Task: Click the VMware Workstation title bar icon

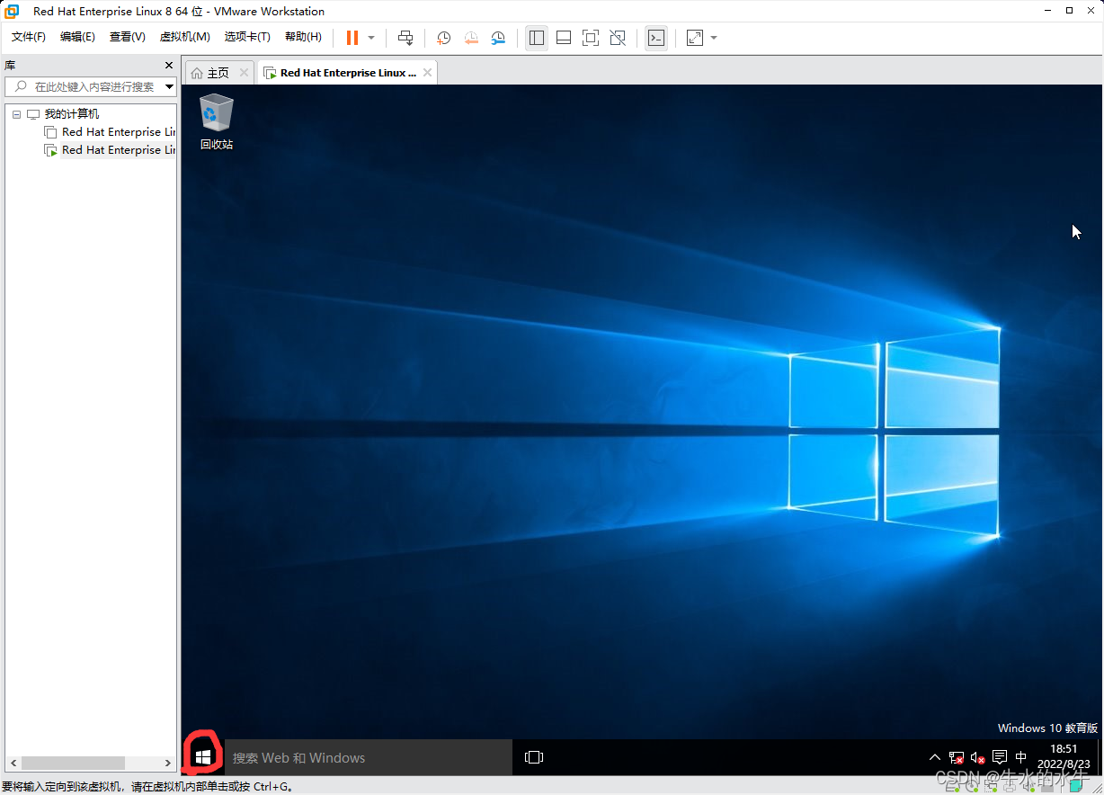Action: pos(13,12)
